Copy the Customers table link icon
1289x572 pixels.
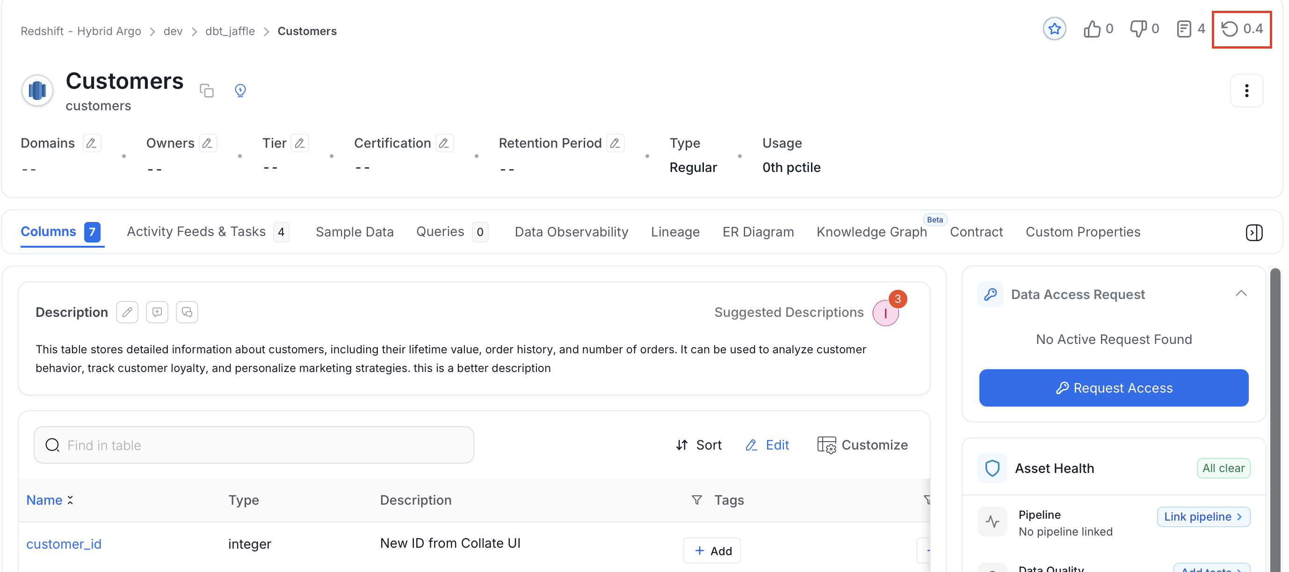[207, 91]
